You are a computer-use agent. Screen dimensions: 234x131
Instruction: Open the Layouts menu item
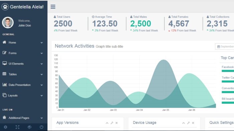pyautogui.click(x=24, y=95)
